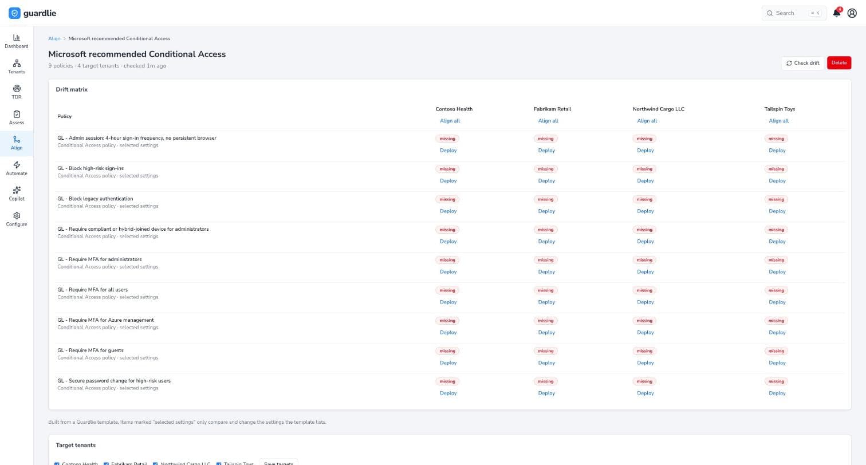Deploy Secure password change to Contoso Health
Image resolution: width=866 pixels, height=465 pixels.
[448, 393]
